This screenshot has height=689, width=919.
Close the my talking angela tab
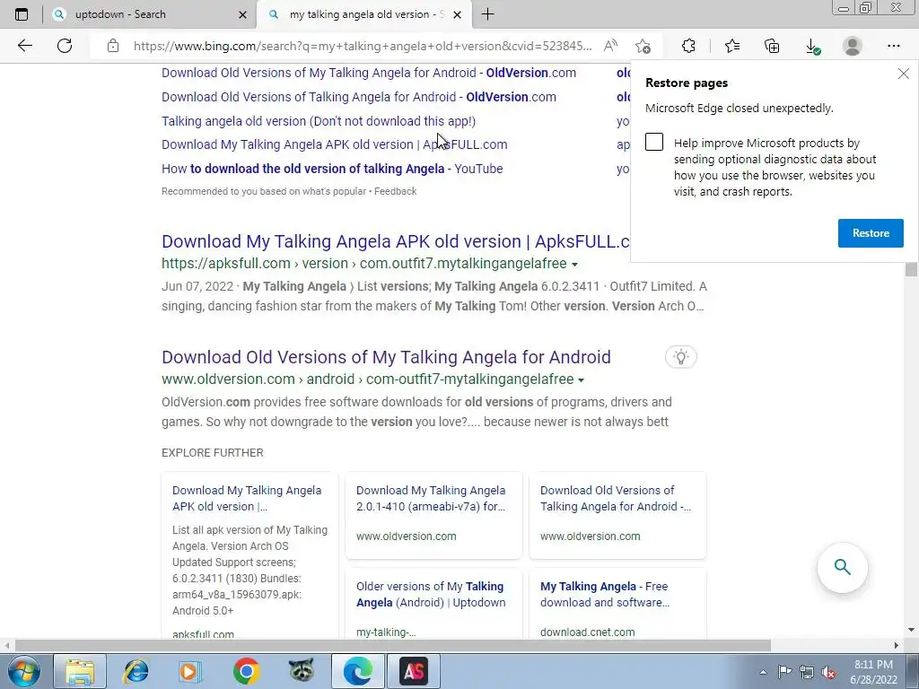click(x=458, y=14)
